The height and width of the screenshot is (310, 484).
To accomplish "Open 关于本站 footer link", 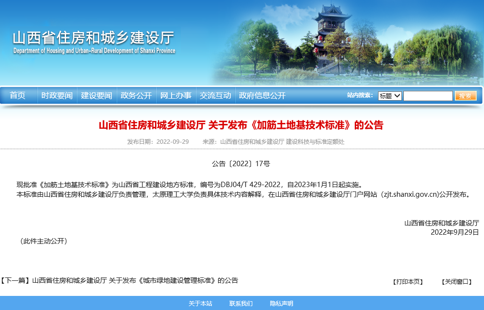I will (x=200, y=304).
